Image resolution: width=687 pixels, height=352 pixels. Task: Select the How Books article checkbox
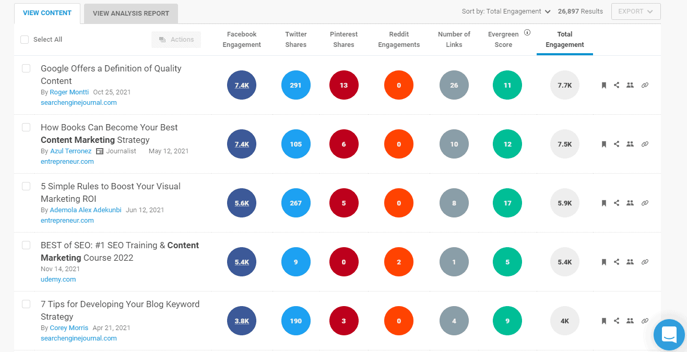(26, 127)
